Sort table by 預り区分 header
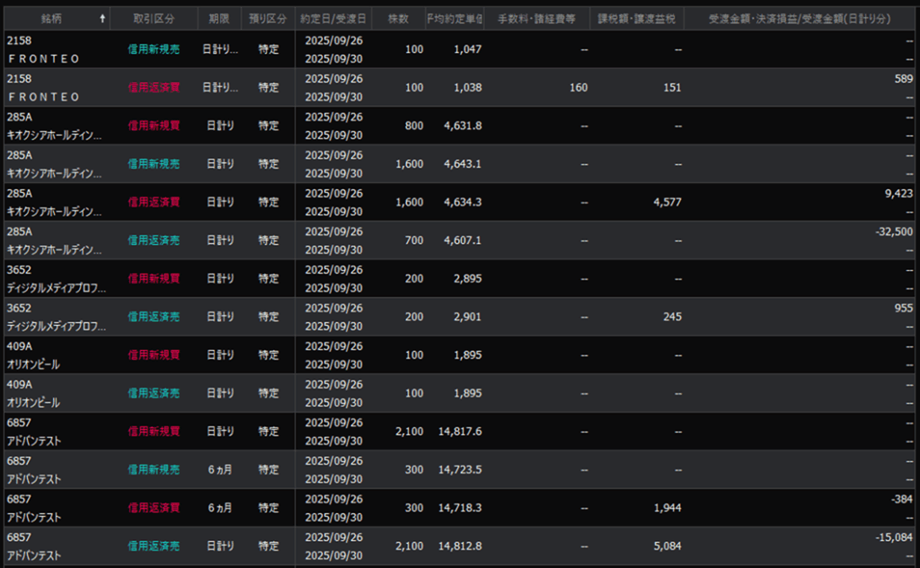This screenshot has height=568, width=920. coord(268,18)
